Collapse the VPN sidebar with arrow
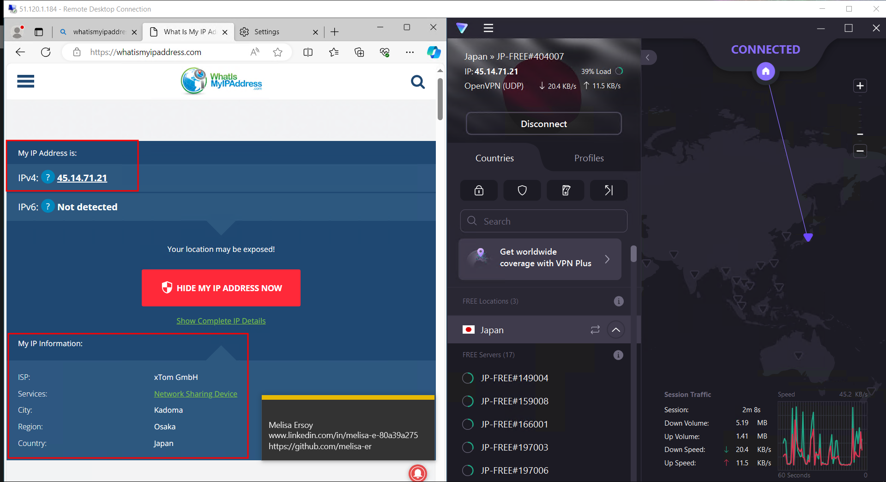This screenshot has width=886, height=482. [x=648, y=57]
